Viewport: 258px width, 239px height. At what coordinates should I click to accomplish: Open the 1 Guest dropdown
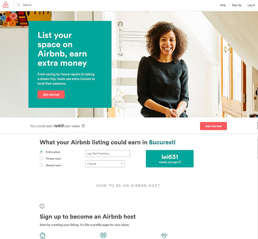point(105,164)
